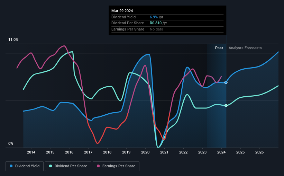The width and height of the screenshot is (284, 176).
Task: Click the 2025 x-axis label
Action: pos(240,152)
